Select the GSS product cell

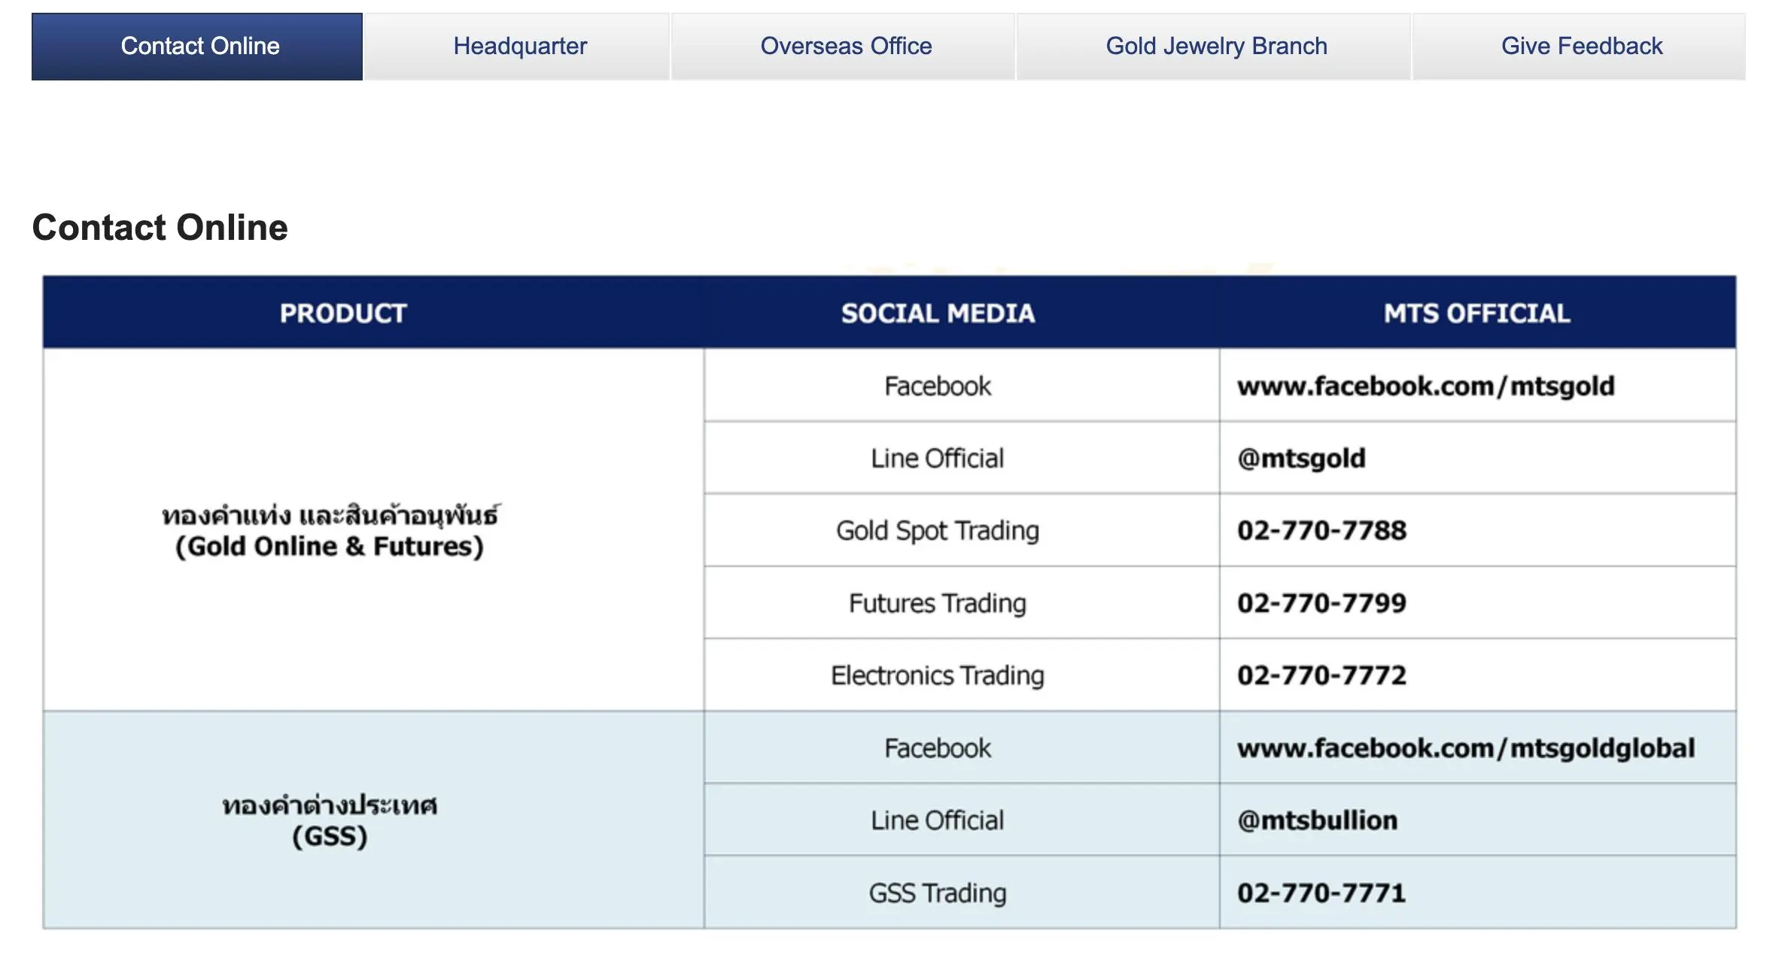point(373,820)
